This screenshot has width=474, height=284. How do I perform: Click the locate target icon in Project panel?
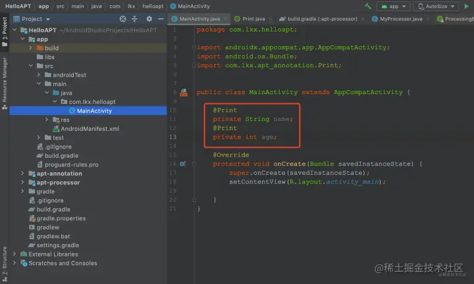click(x=122, y=19)
